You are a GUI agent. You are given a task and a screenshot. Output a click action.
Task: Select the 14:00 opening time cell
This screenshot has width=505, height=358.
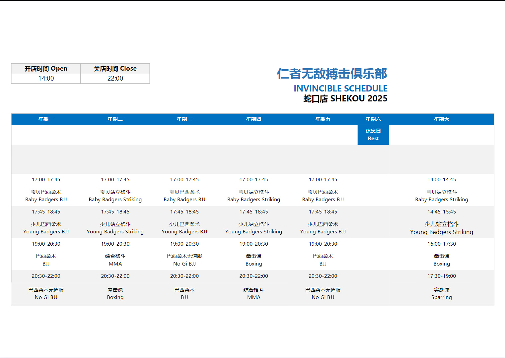click(46, 79)
